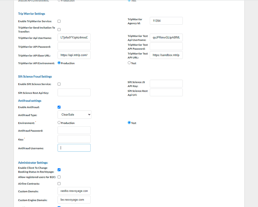
Task: Click the Sift Science Rest Api Key field
Action: point(74,93)
